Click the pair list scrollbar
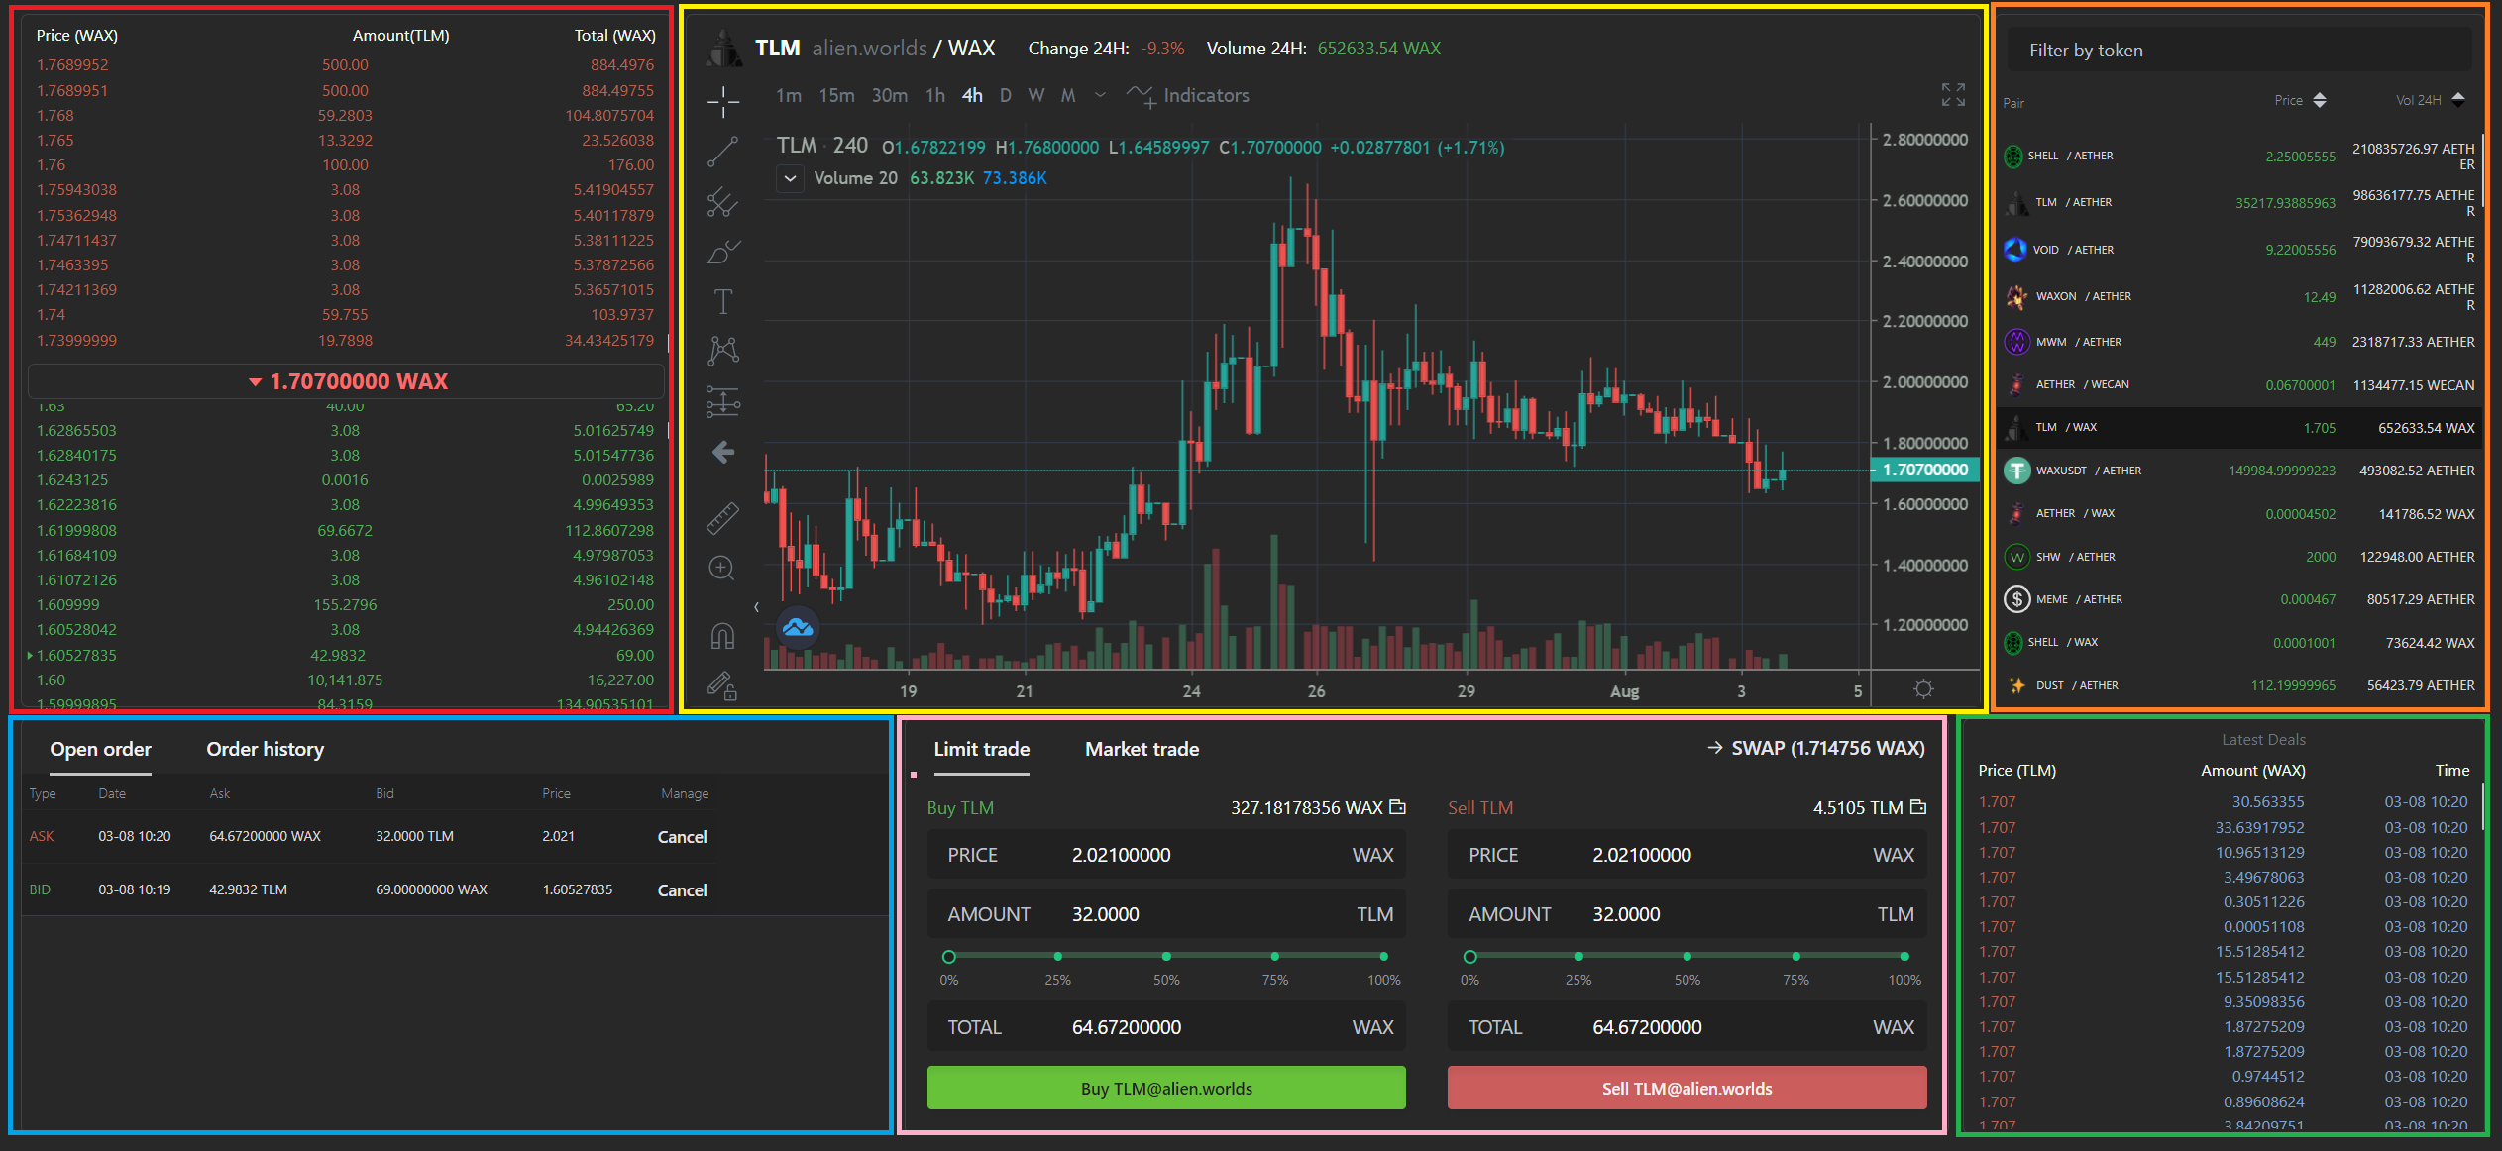This screenshot has width=2502, height=1151. pyautogui.click(x=2483, y=168)
